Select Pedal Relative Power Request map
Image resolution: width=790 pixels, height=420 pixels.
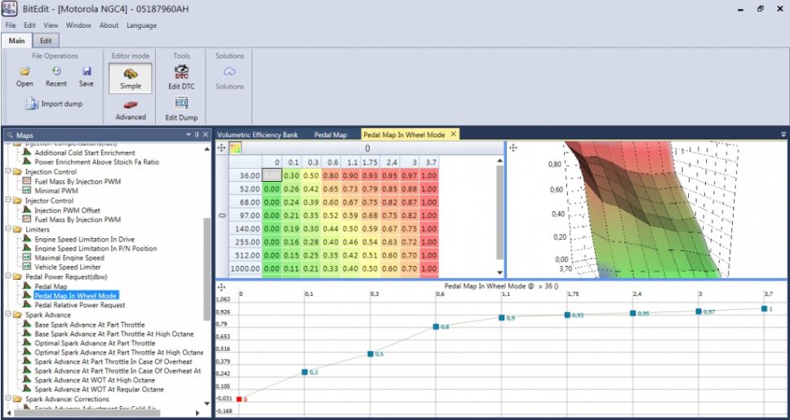(x=79, y=305)
